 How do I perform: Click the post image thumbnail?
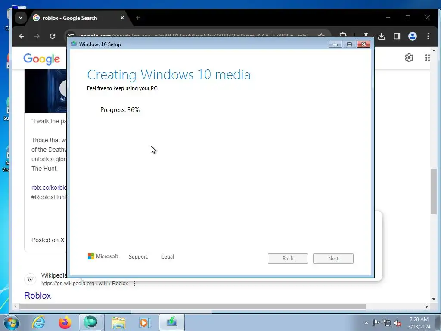pos(46,91)
